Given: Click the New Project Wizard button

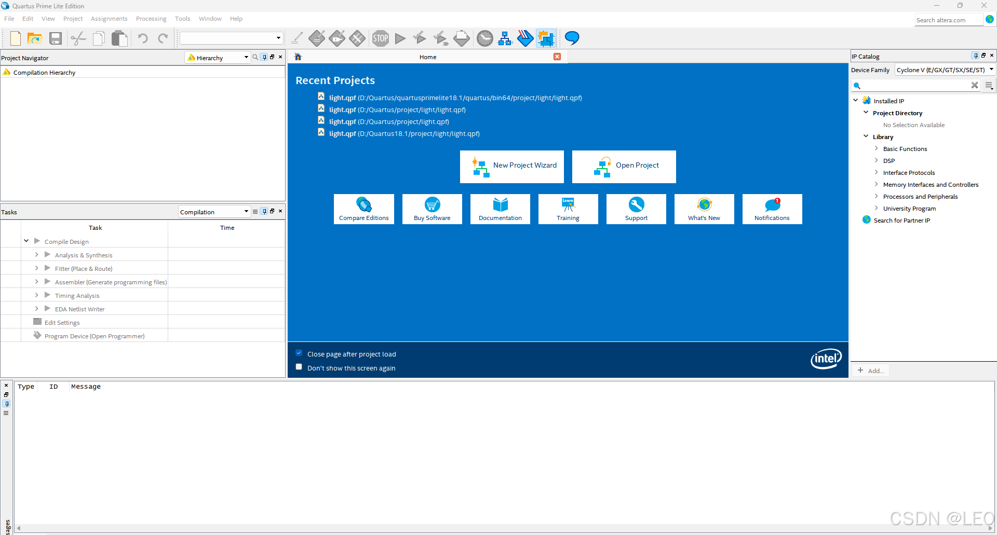Looking at the screenshot, I should [511, 167].
